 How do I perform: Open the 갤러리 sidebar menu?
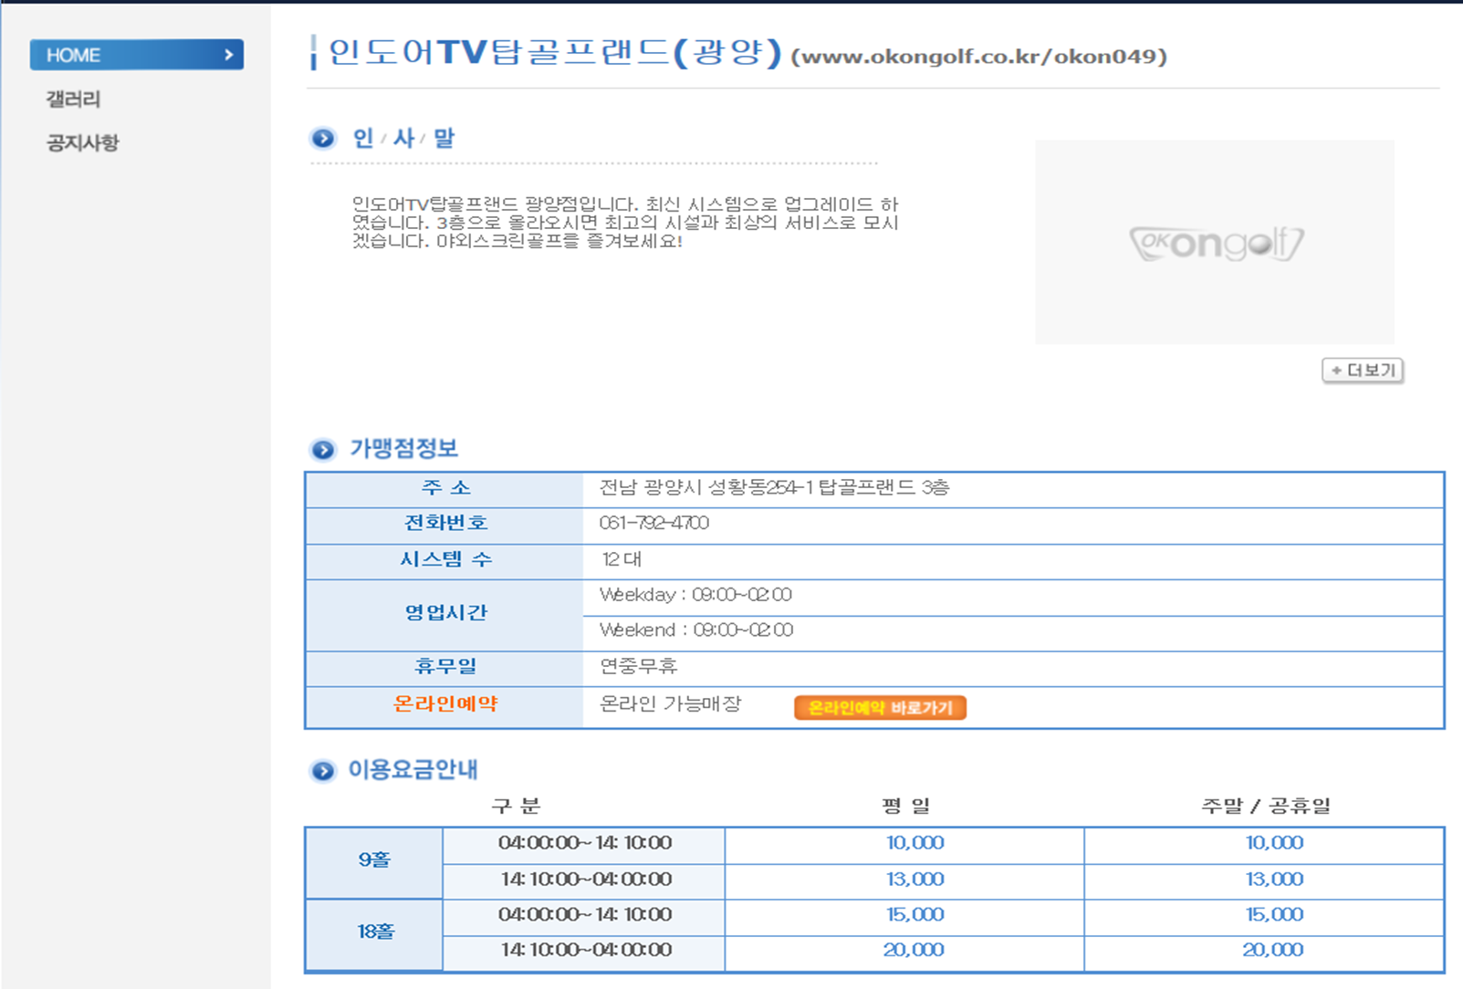click(73, 99)
